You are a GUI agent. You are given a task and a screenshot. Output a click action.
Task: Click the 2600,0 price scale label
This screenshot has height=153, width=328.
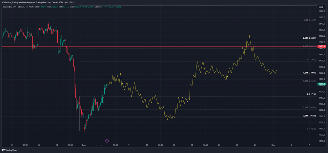[x=321, y=30]
